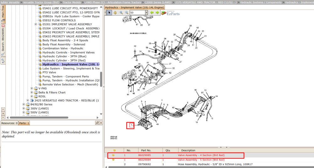Open the PTO Valve page
314x168 pixels.
49,73
